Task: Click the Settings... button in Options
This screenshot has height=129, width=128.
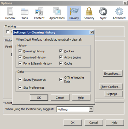Action: 113,94
